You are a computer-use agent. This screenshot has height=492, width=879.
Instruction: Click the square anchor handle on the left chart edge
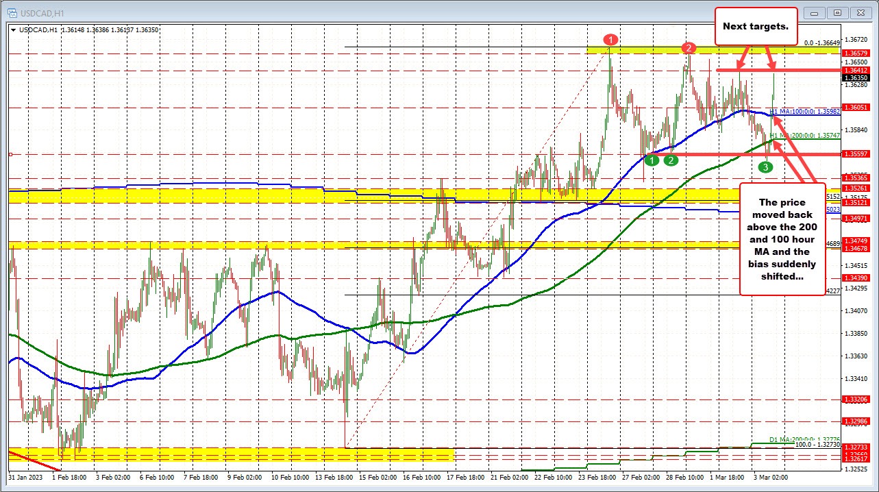pyautogui.click(x=9, y=154)
